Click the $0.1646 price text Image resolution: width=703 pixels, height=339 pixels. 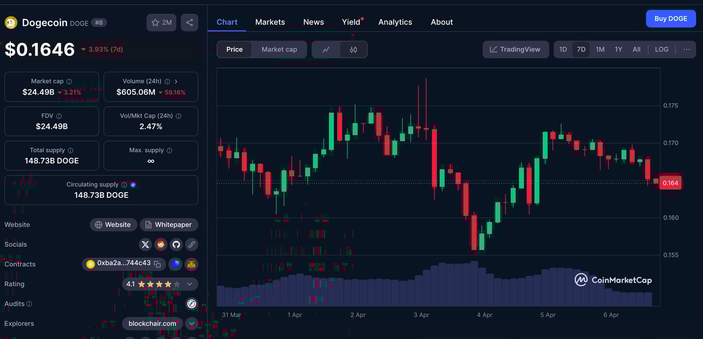pyautogui.click(x=40, y=49)
